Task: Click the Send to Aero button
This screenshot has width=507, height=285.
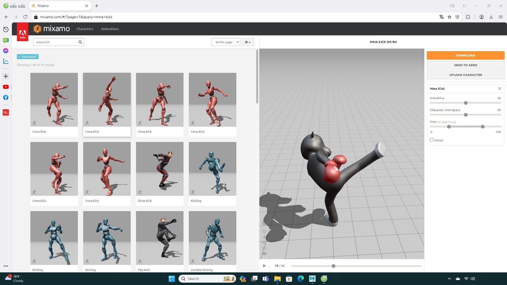Action: point(465,65)
